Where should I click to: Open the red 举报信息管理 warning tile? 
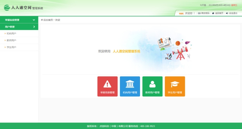(x=108, y=86)
